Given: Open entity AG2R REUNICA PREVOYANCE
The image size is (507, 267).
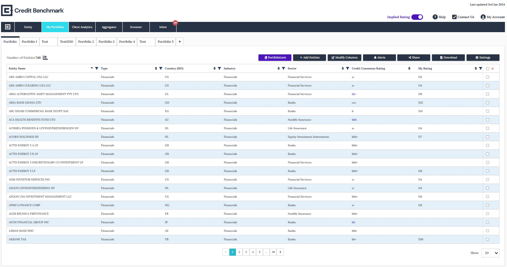Looking at the screenshot, I should (x=29, y=214).
